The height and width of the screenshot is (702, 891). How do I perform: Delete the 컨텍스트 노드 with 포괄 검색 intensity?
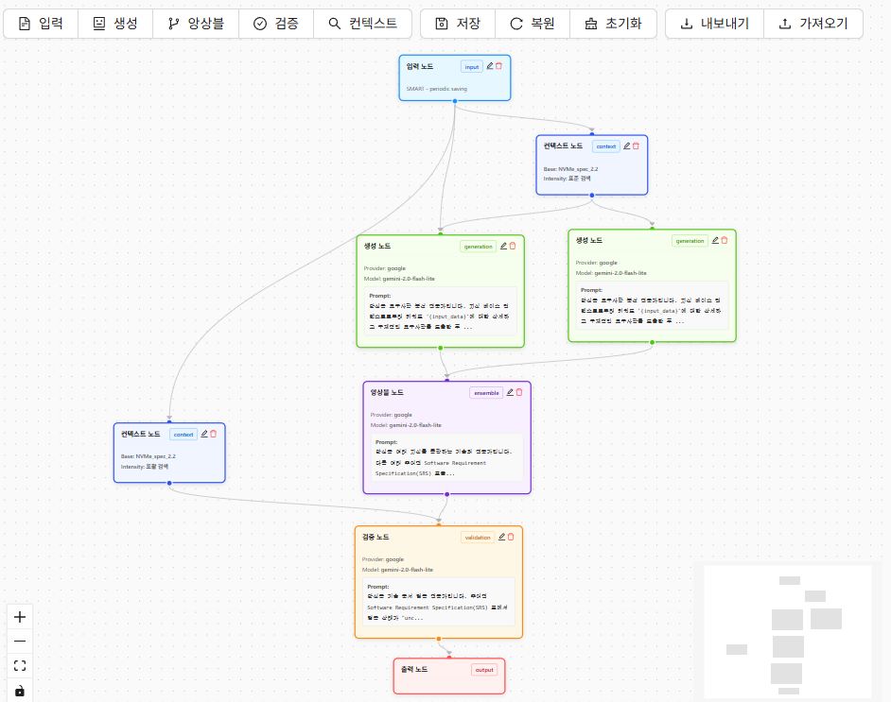(214, 434)
